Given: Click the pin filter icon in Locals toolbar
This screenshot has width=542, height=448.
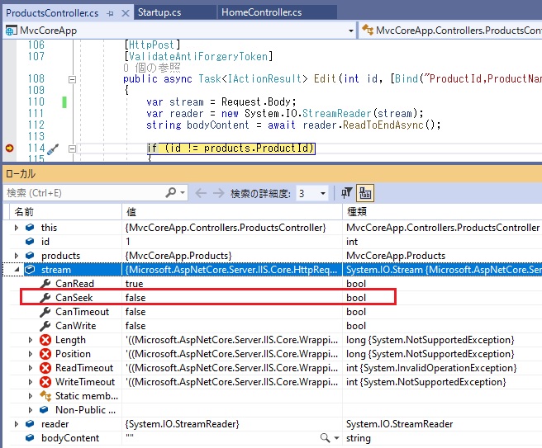Looking at the screenshot, I should [x=347, y=193].
